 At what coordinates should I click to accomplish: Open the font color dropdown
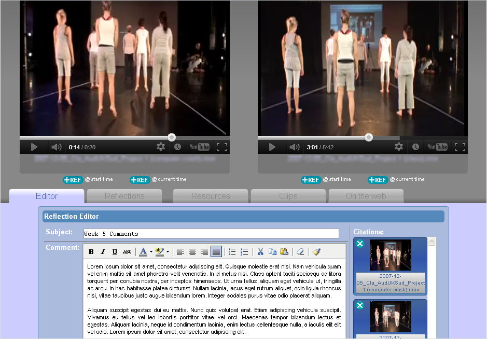[149, 251]
